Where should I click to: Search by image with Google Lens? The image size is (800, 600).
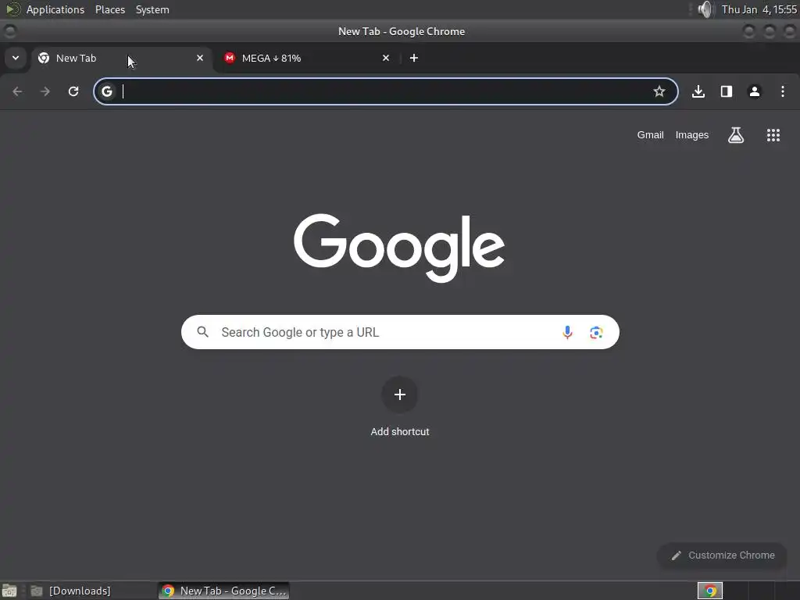[x=596, y=333]
